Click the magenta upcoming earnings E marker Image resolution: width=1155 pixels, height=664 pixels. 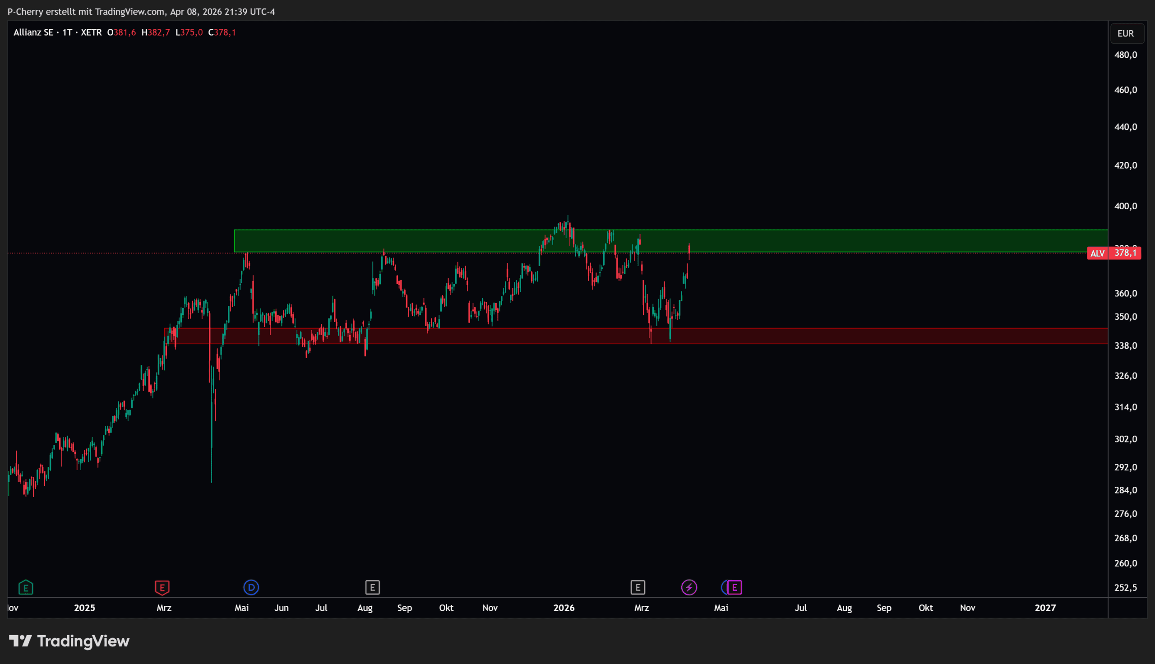click(735, 587)
